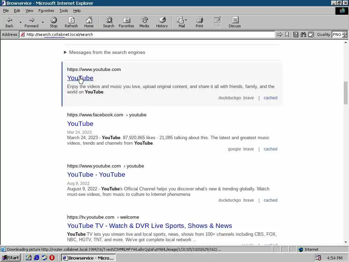Click inside the address bar URL field
The height and width of the screenshot is (262, 349).
(147, 34)
